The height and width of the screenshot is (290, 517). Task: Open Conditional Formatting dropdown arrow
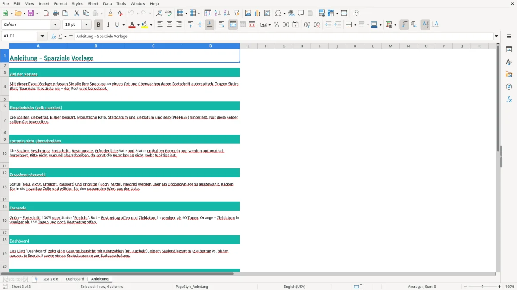pyautogui.click(x=395, y=25)
